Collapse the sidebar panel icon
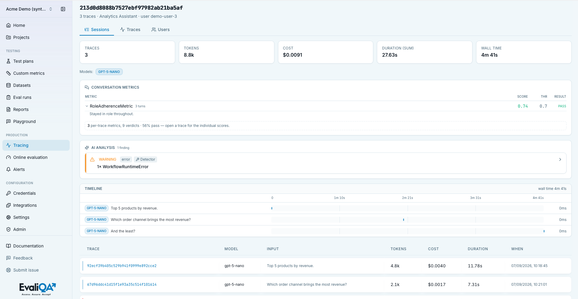This screenshot has height=299, width=578. (x=63, y=9)
